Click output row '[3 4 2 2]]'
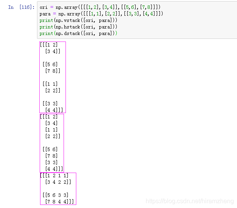 (58, 182)
